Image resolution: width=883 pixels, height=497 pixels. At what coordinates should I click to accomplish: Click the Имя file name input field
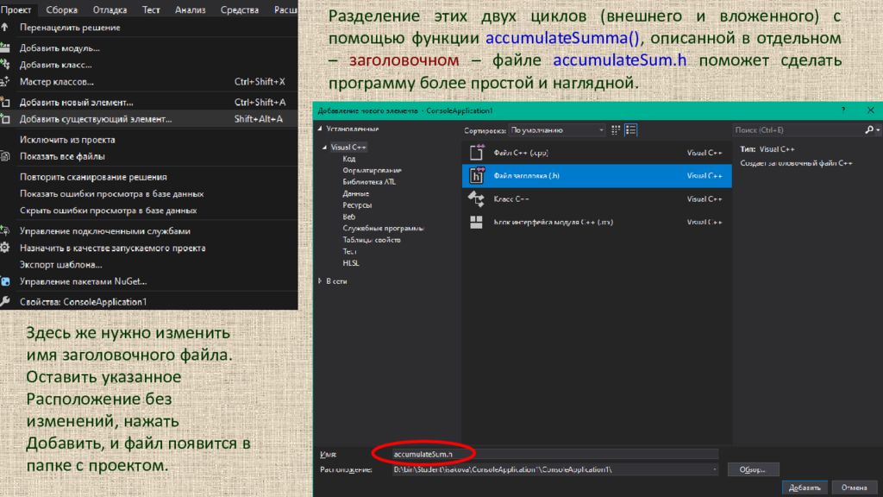(555, 454)
